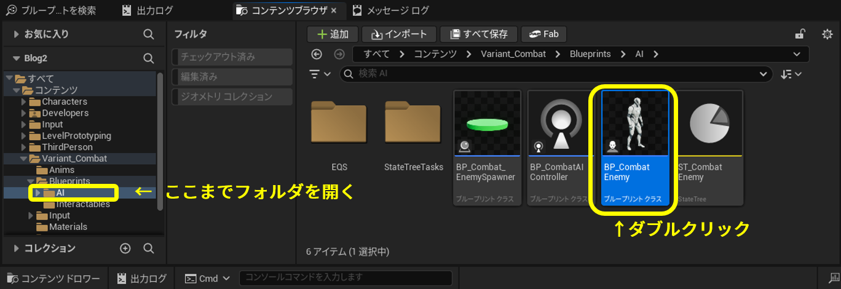This screenshot has width=841, height=289.
Task: Switch to the Find in Blueprints tab
Action: [51, 10]
